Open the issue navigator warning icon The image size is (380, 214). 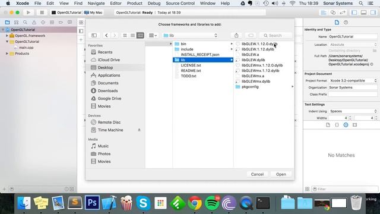[x=34, y=23]
